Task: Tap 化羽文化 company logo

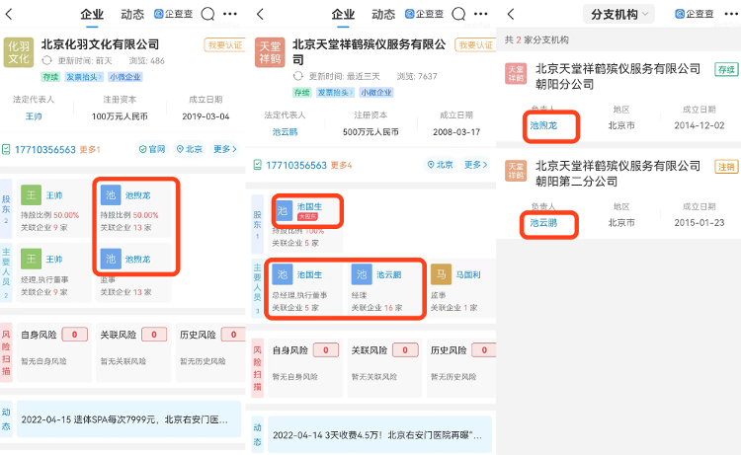Action: pos(19,52)
